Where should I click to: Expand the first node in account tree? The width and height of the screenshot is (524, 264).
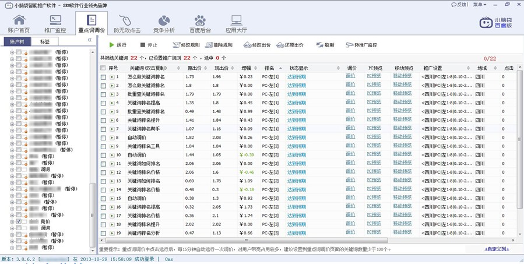12,52
